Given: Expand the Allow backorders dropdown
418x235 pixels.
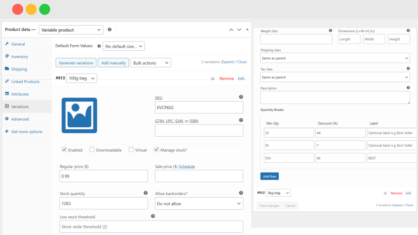Looking at the screenshot, I should (198, 203).
